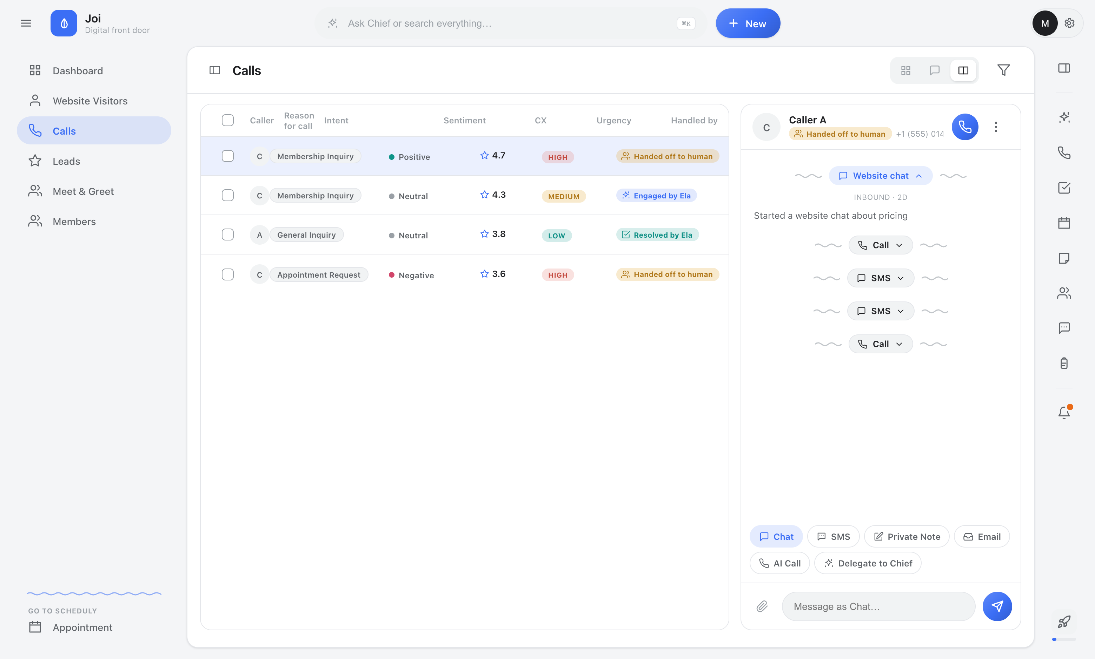The width and height of the screenshot is (1095, 659).
Task: Call Caller A with blue phone button
Action: pos(965,127)
